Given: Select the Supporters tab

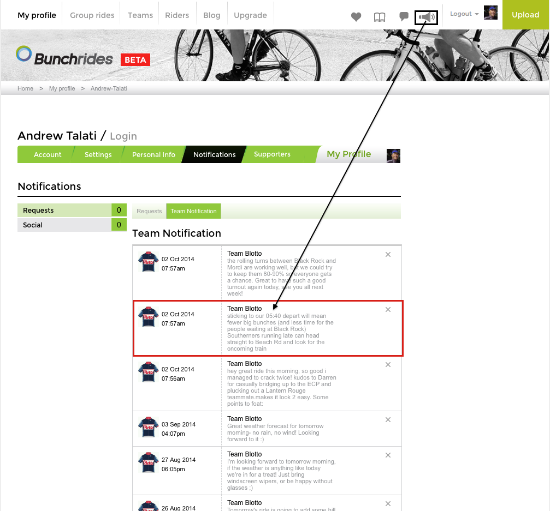Looking at the screenshot, I should coord(272,154).
